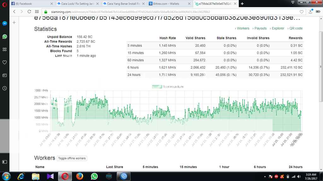
Task: Go to the Payouts link
Action: [x=259, y=28]
